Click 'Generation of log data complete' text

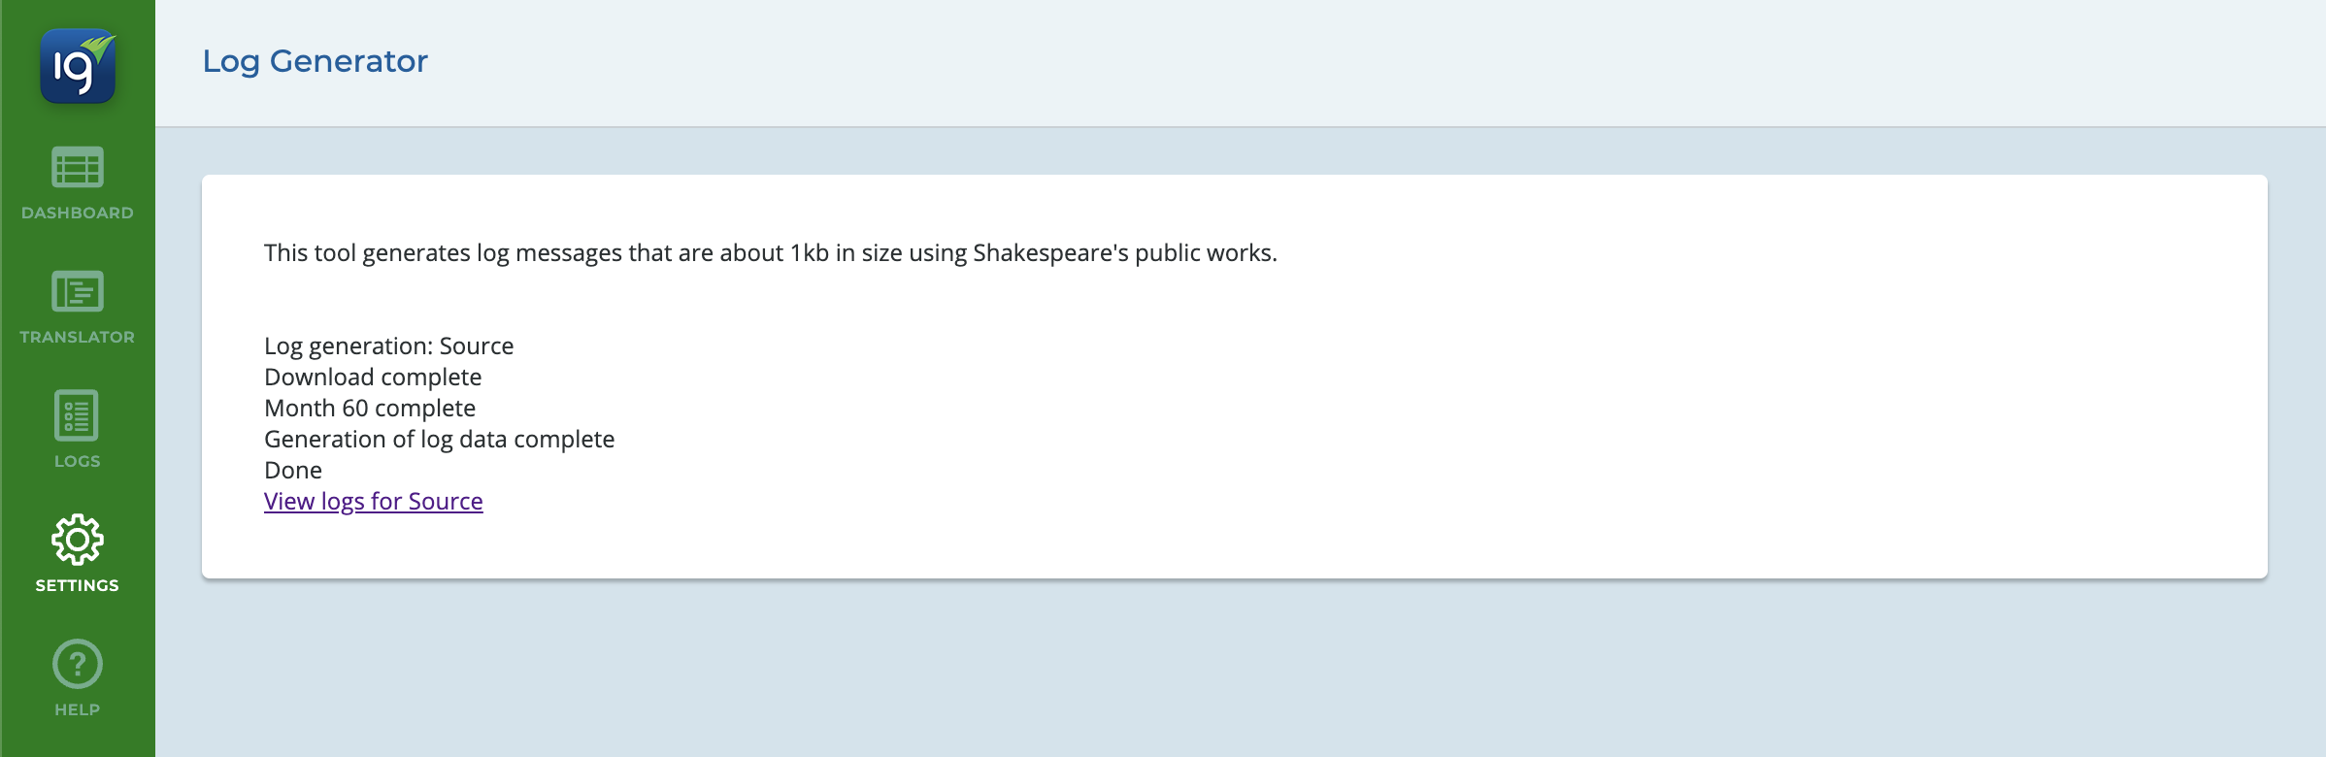[x=439, y=439]
